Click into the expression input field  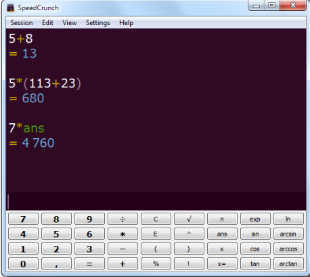click(x=156, y=201)
